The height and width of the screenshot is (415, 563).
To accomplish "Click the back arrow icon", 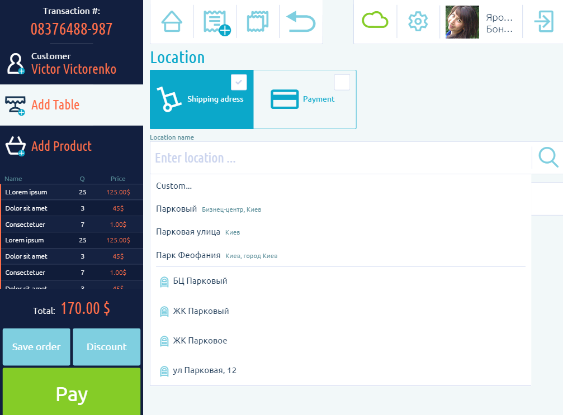I will pos(301,22).
